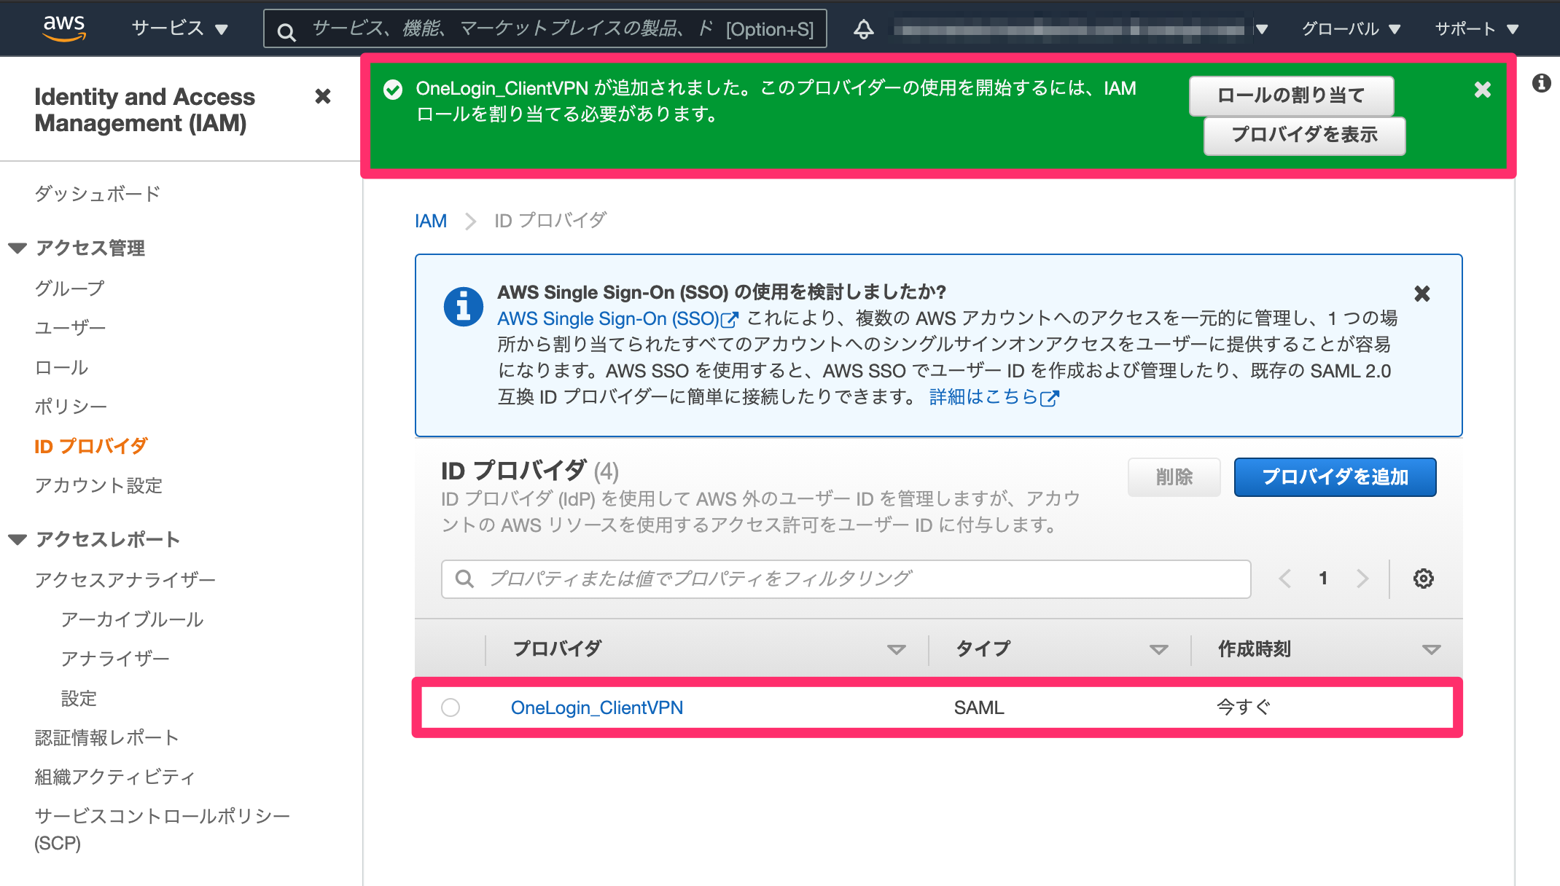Image resolution: width=1560 pixels, height=886 pixels.
Task: Click the SAML type cell
Action: point(979,707)
